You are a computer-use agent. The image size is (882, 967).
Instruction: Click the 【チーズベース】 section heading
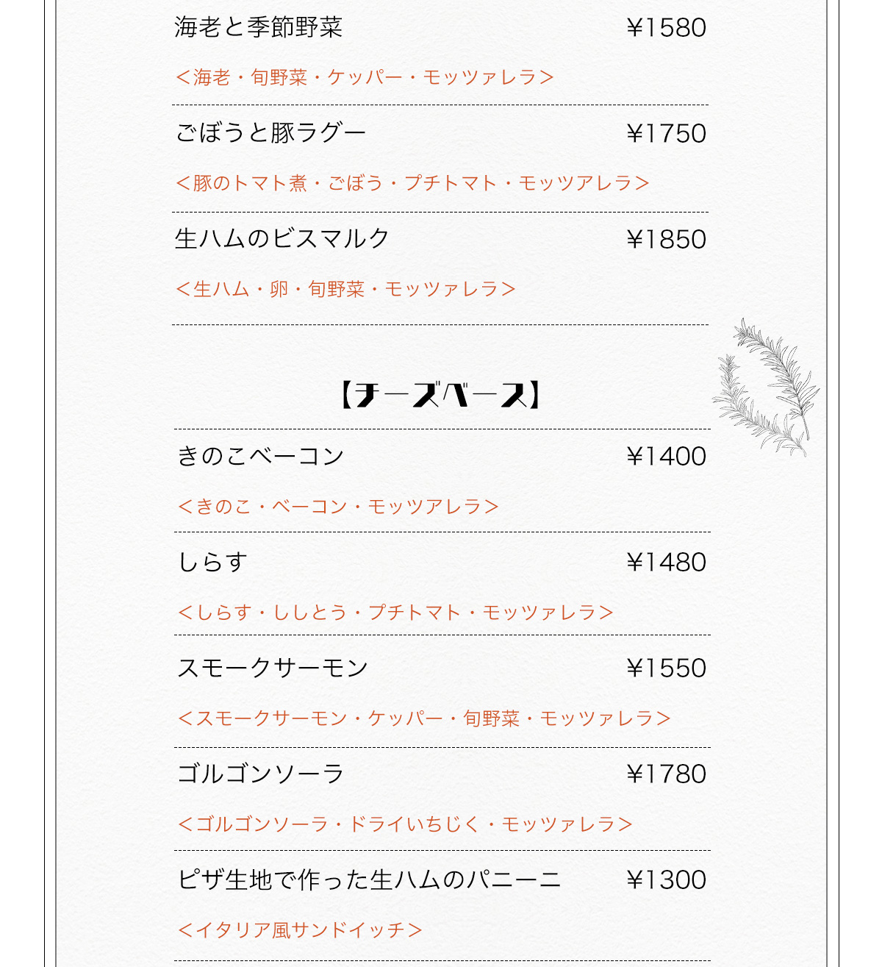(441, 395)
